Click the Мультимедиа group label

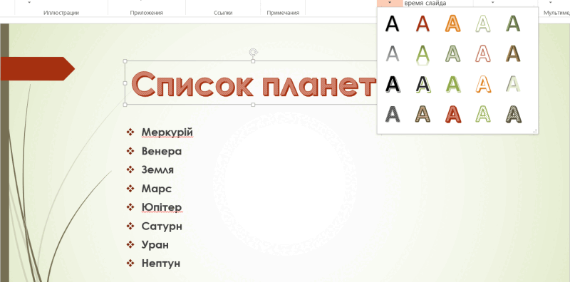pos(556,13)
